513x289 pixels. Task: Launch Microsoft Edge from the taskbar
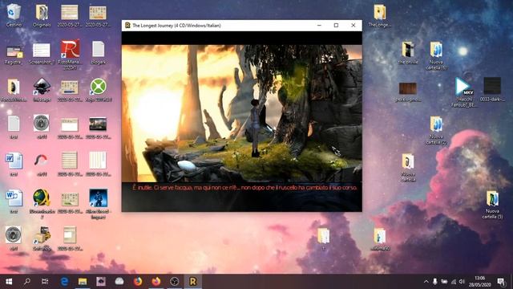64,282
